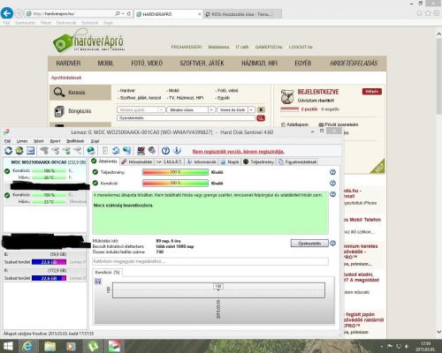Image resolution: width=442 pixels, height=353 pixels.
Task: Click the blue sync arrows toolbar icon
Action: (x=116, y=151)
